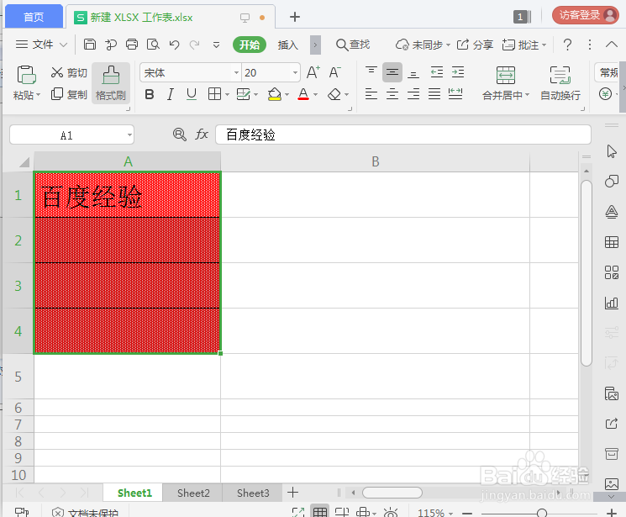Screen dimensions: 626x517
Task: Click the 分享 share button
Action: pos(475,45)
